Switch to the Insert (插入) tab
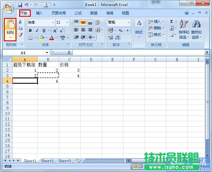The image size is (212, 172). (39, 13)
